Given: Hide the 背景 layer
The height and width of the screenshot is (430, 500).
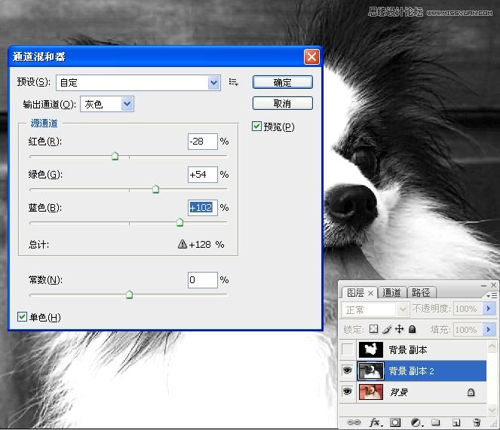Looking at the screenshot, I should [x=347, y=391].
